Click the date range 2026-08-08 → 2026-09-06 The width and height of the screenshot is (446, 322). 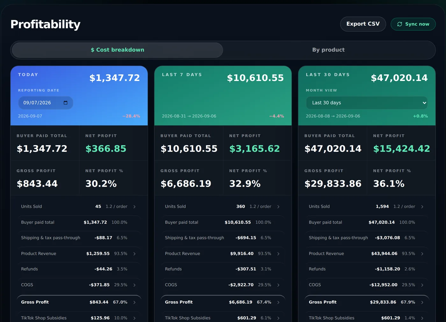tap(333, 116)
